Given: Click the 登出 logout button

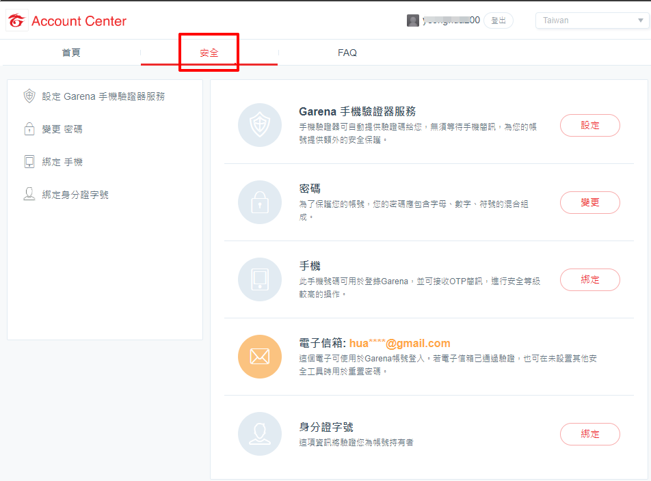Looking at the screenshot, I should pyautogui.click(x=499, y=20).
